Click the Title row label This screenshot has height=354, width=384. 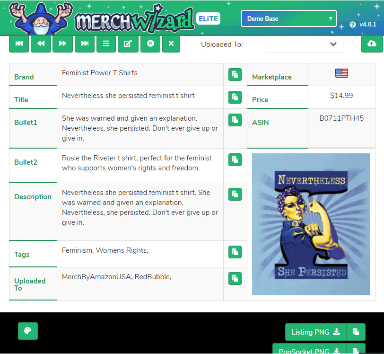(x=21, y=100)
